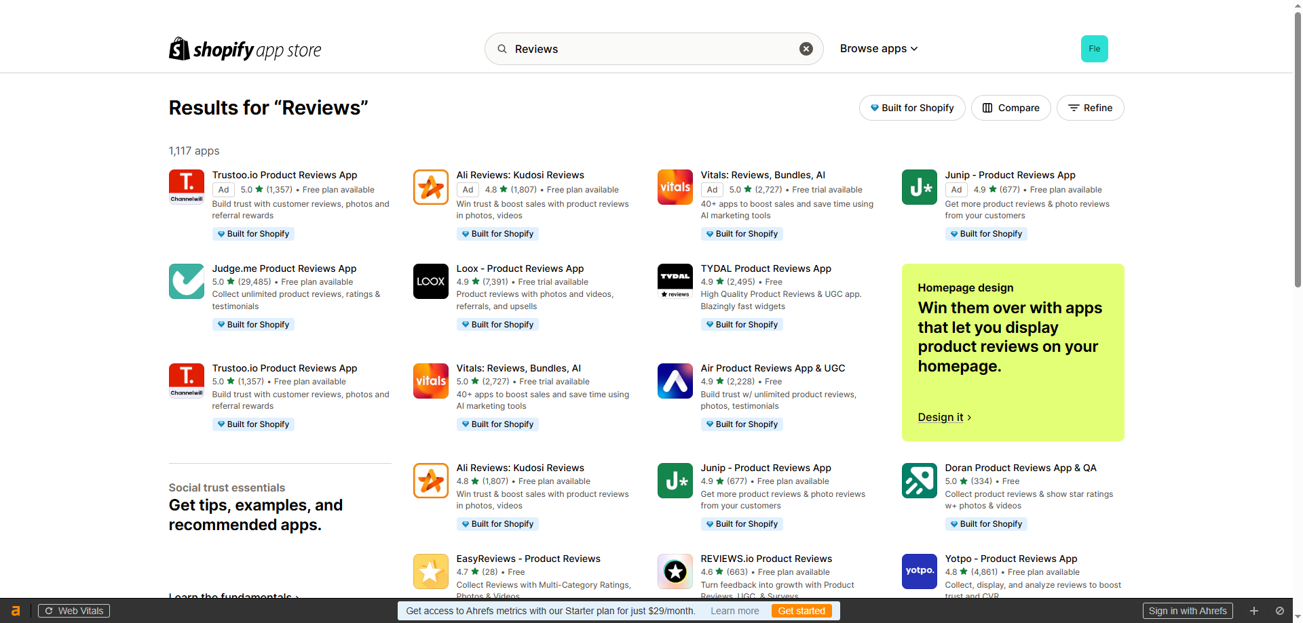Click the Doran Product Reviews icon

pos(919,481)
